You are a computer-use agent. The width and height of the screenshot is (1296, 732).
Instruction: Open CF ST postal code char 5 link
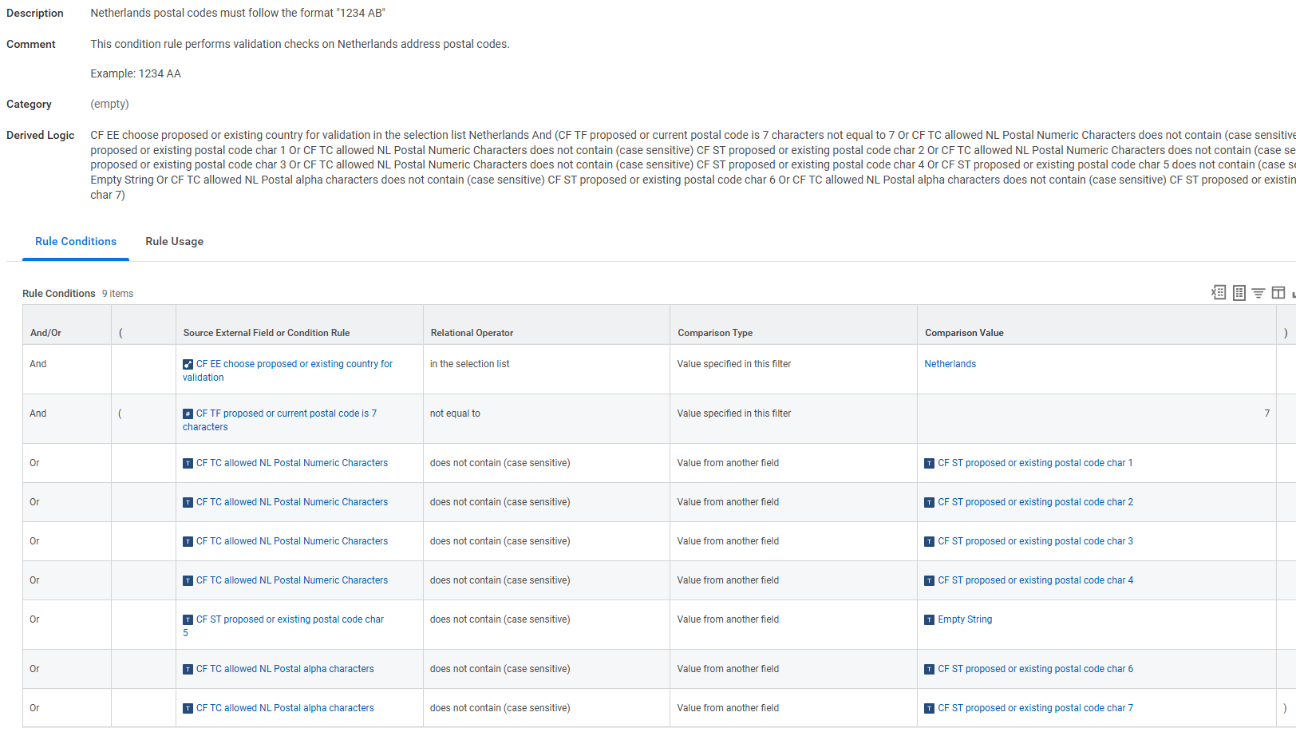point(283,625)
